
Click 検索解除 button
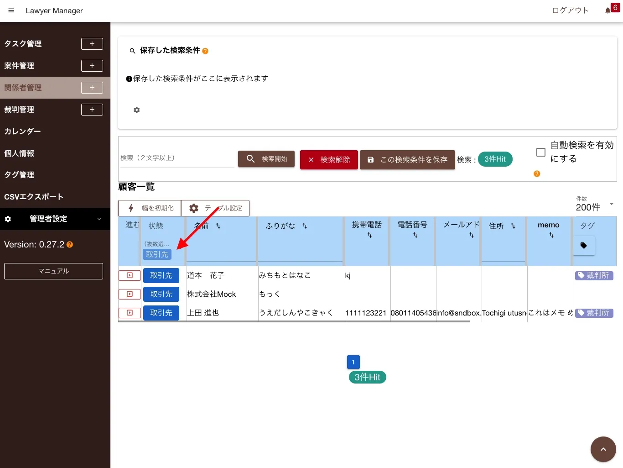coord(329,160)
